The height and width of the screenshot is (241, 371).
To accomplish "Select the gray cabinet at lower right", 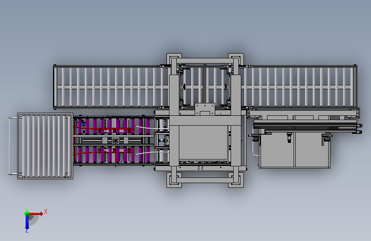I will click(294, 150).
